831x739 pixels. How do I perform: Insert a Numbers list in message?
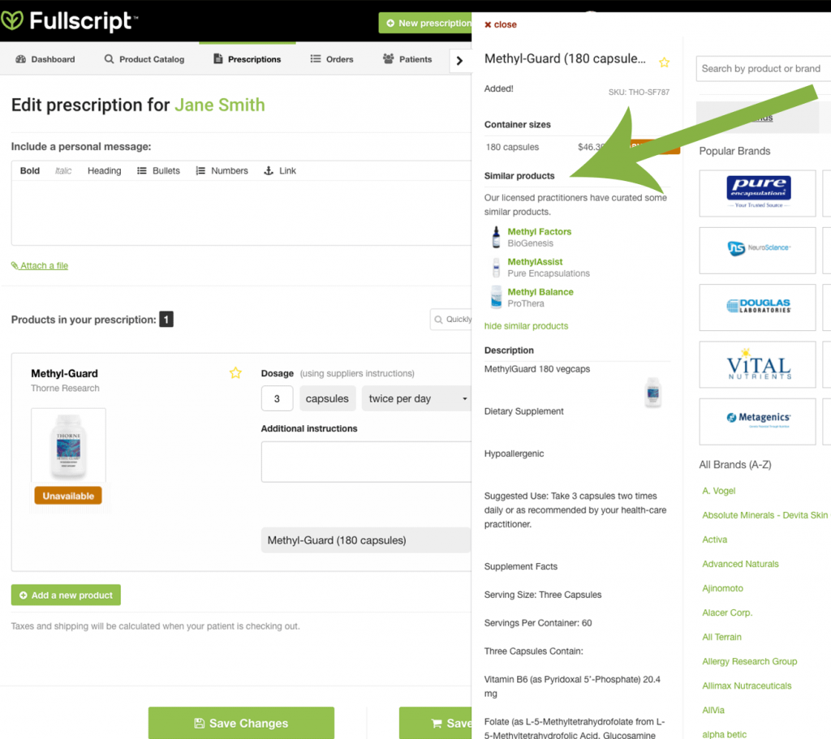[222, 170]
